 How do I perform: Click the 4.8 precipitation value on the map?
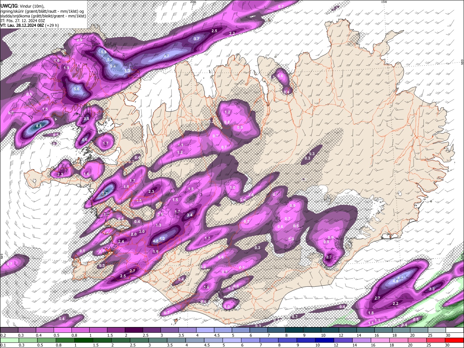(395, 281)
